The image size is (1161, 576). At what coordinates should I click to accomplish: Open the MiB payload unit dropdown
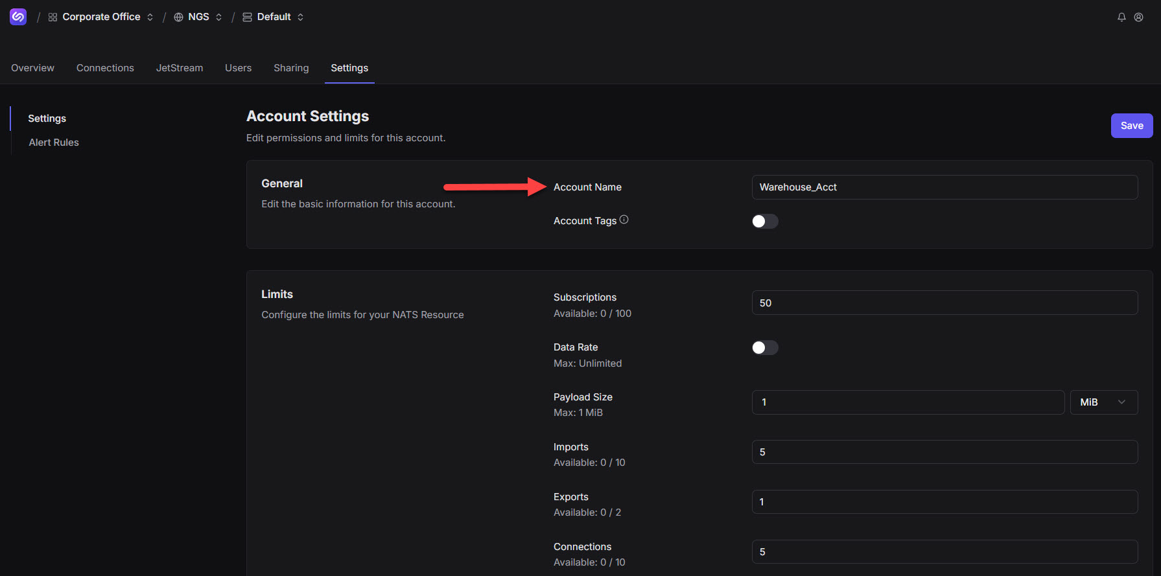point(1104,402)
